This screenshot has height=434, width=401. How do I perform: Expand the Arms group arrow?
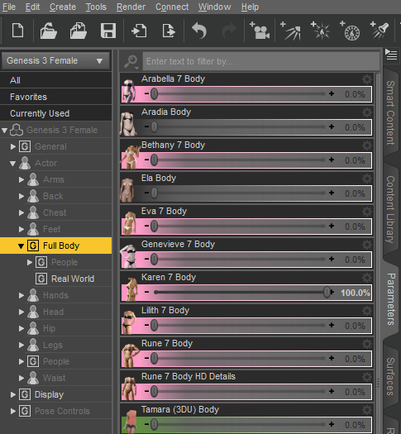point(21,179)
